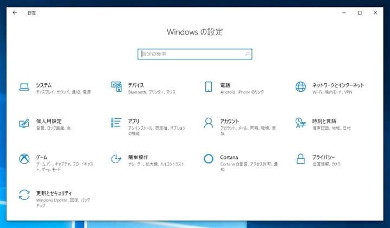Select the 個人用設定 heading
390x228 pixels.
(49, 122)
